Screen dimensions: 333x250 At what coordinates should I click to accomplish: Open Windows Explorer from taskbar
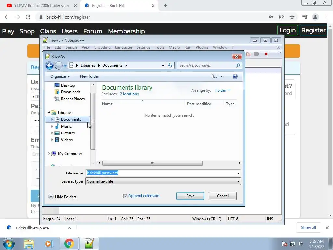pyautogui.click(x=29, y=243)
